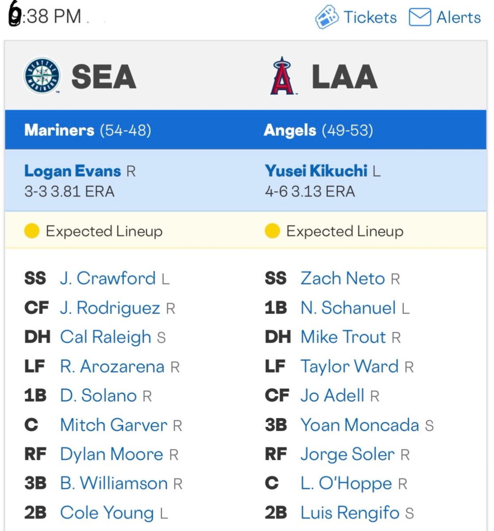Select the Seattle Mariners team logo

click(42, 76)
